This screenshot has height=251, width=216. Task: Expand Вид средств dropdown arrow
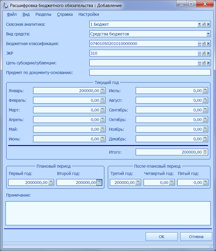point(208,34)
